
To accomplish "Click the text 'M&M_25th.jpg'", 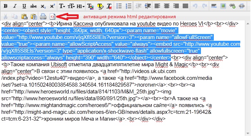I will (138, 92).
